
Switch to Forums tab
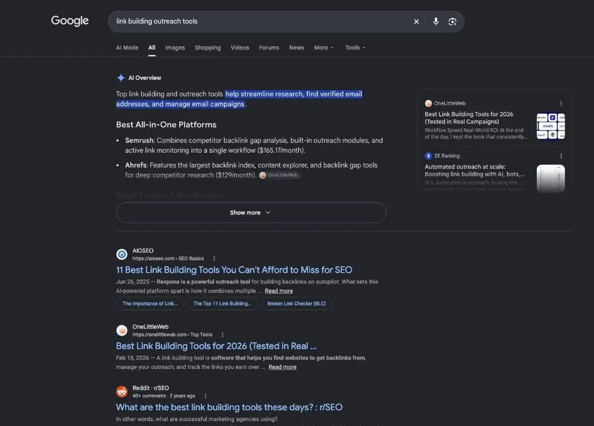click(x=269, y=48)
